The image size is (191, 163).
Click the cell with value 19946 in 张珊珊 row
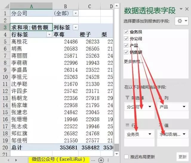pos(66,119)
